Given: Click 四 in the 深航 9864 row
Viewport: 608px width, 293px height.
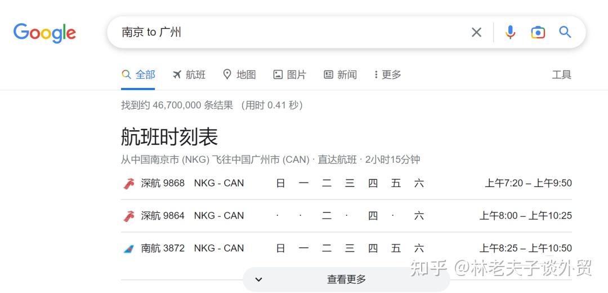Looking at the screenshot, I should coord(373,216).
